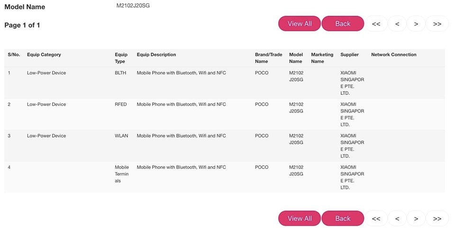Click the top next-page > button
The width and height of the screenshot is (455, 232).
click(x=416, y=24)
